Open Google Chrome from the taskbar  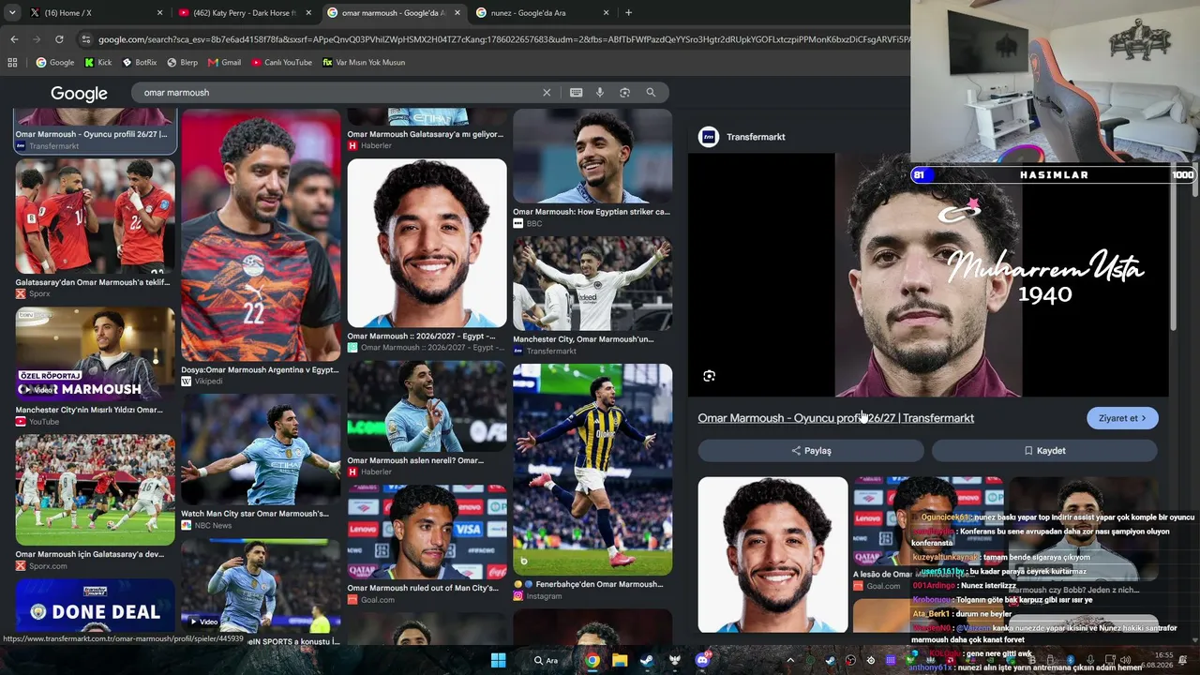click(592, 660)
